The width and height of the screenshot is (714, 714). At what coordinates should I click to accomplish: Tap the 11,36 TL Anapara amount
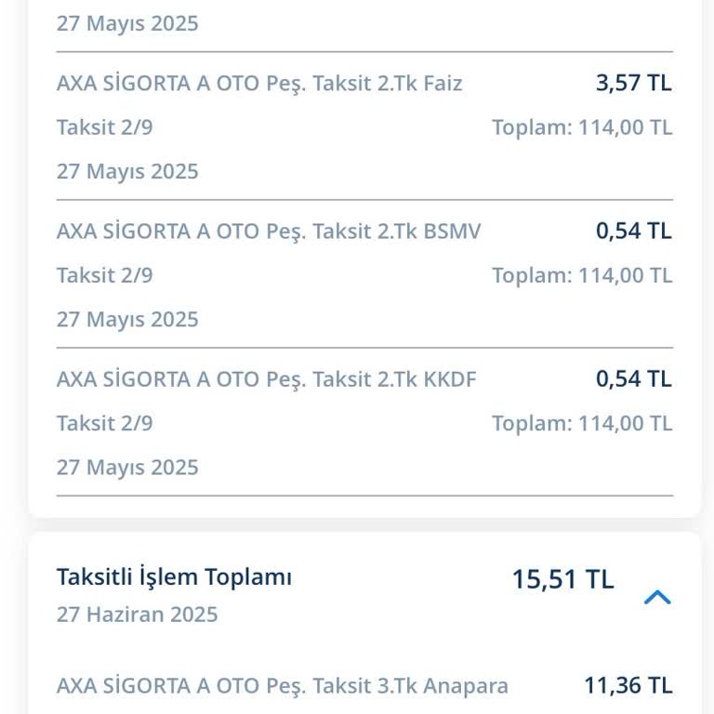point(628,685)
